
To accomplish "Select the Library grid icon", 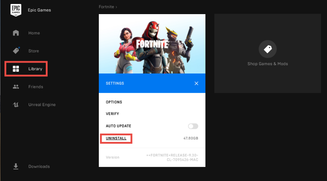I will (16, 69).
